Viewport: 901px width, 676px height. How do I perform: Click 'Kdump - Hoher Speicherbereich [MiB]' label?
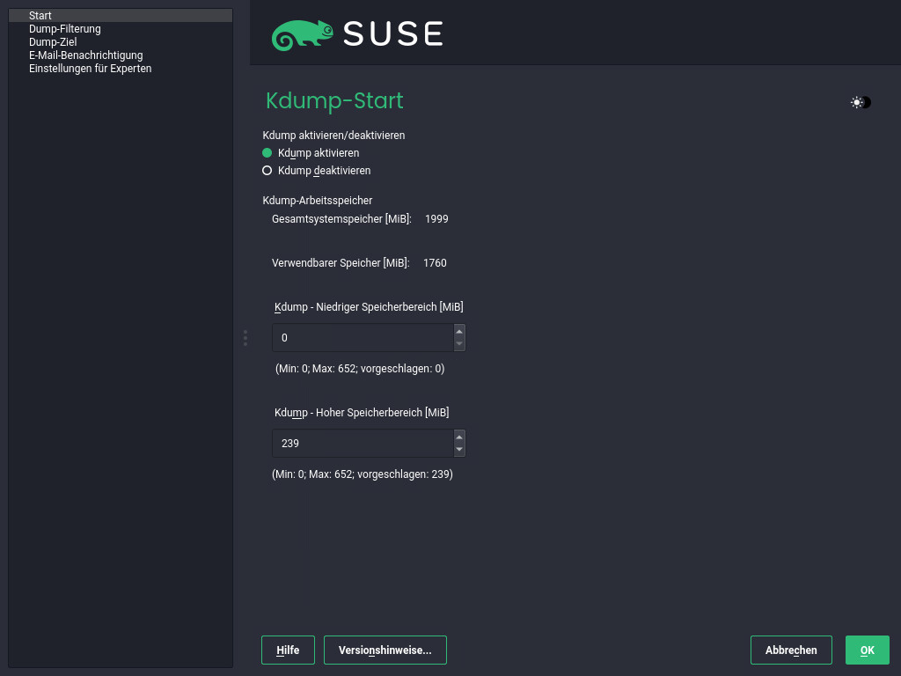pos(362,413)
